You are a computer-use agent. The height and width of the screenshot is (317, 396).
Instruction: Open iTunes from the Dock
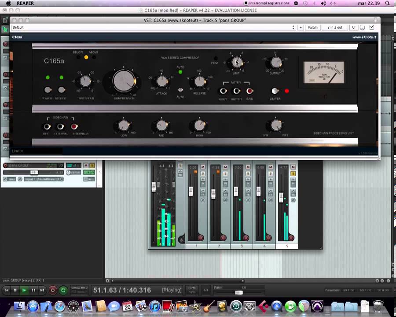click(x=155, y=306)
